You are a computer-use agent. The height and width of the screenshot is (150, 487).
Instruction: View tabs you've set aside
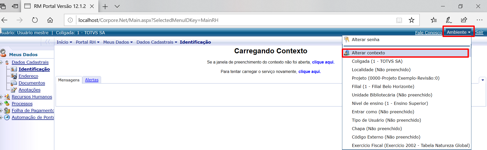[x=3, y=6]
